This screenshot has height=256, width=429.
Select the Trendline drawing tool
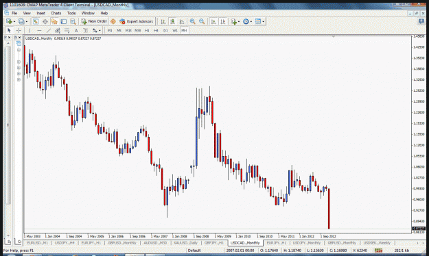coord(49,30)
